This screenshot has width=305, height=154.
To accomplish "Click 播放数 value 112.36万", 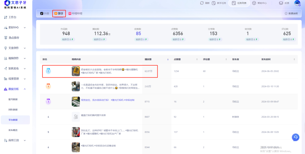I will (102, 34).
